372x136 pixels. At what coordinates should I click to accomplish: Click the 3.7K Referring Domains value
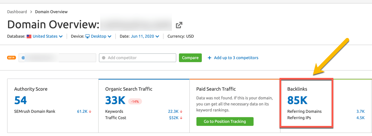tap(361, 111)
